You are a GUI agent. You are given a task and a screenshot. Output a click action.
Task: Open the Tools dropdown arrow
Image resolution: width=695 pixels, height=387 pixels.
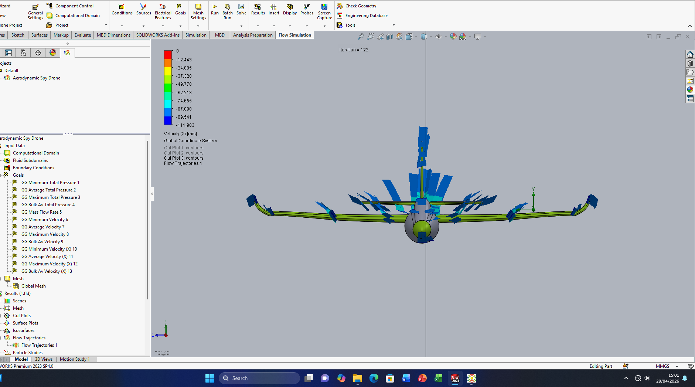(x=394, y=25)
